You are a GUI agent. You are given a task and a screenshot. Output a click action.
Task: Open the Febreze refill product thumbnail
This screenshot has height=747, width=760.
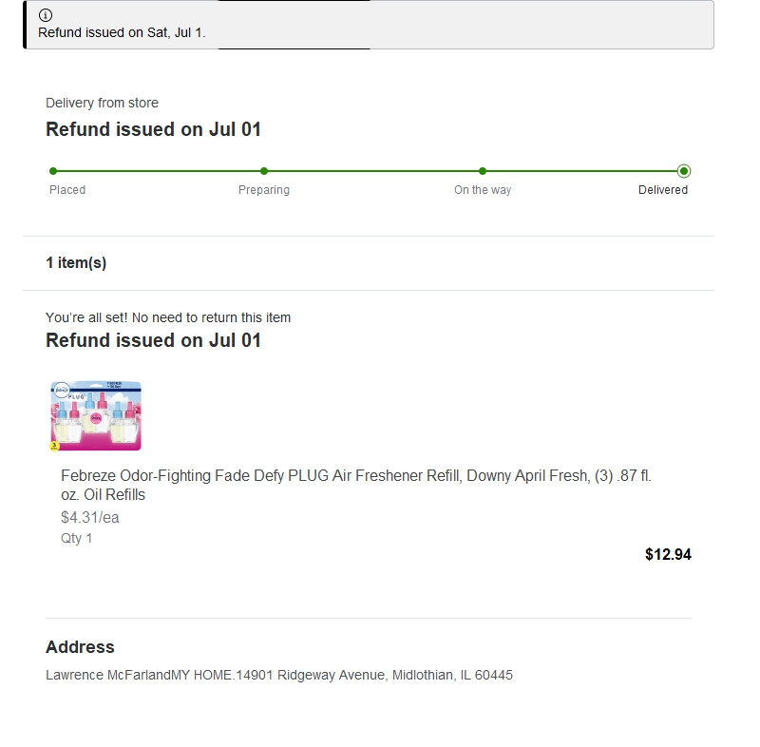point(96,415)
